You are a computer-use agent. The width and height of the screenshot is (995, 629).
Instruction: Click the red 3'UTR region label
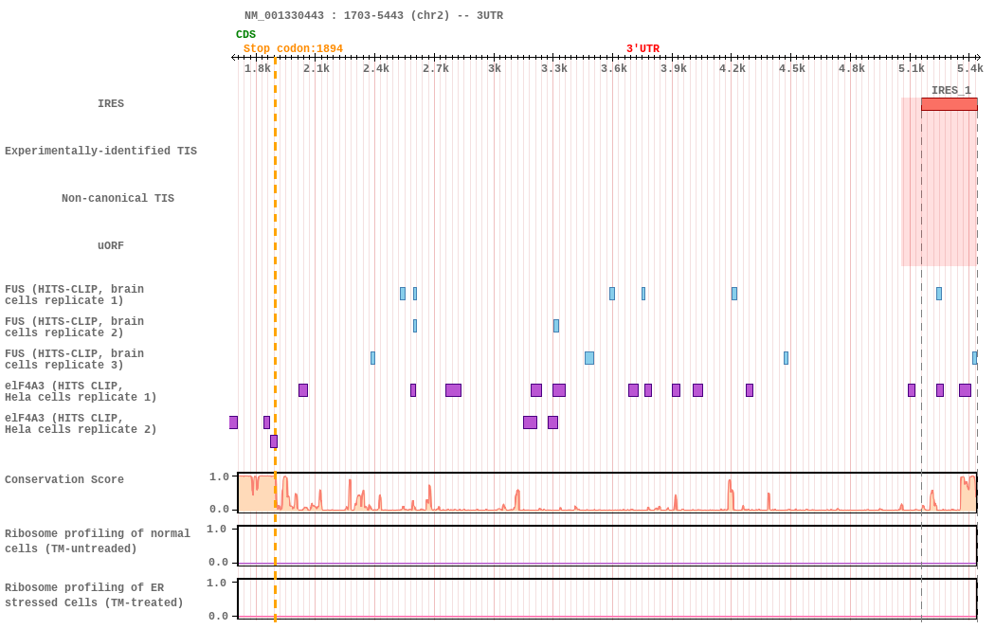(x=642, y=49)
